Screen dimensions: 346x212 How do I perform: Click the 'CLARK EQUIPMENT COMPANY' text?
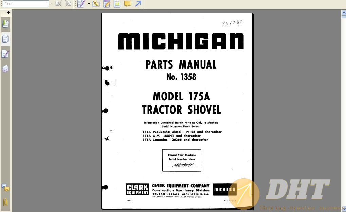181,186
